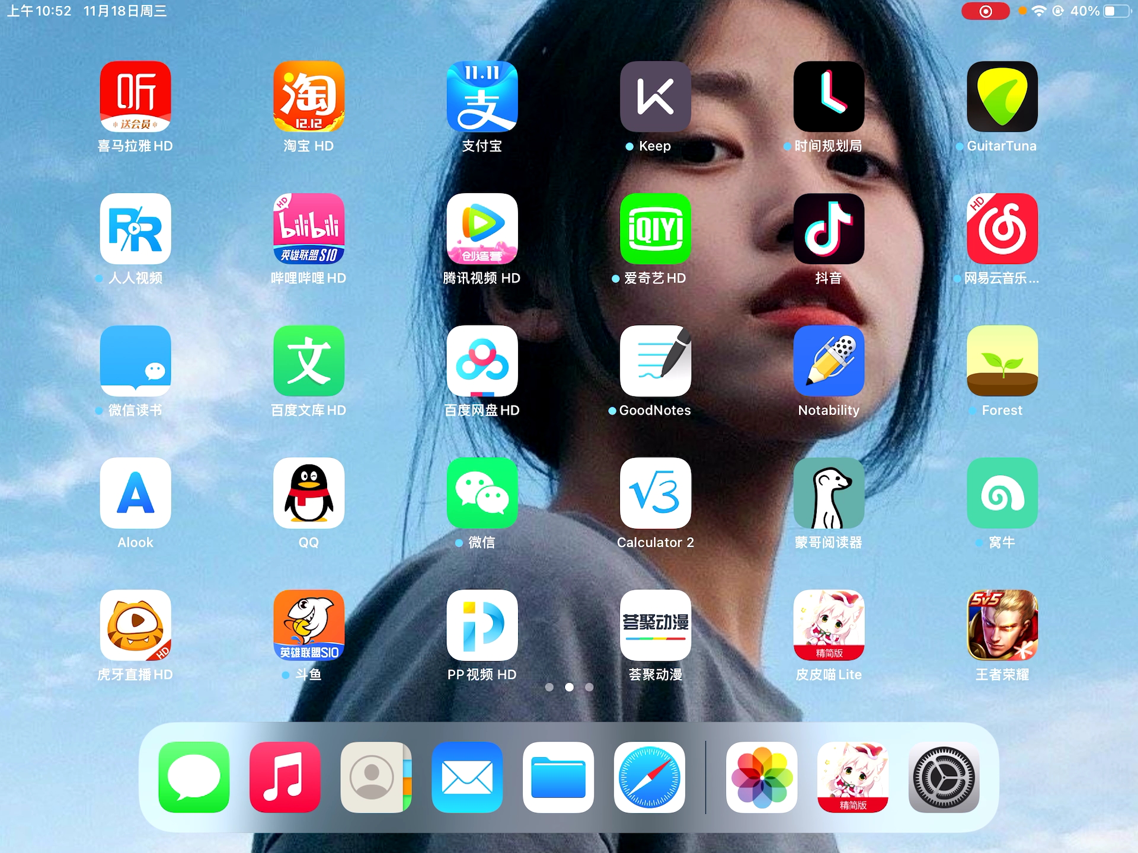Screen dimensions: 1138x853
Task: Open Contacts in the dock
Action: coord(376,777)
